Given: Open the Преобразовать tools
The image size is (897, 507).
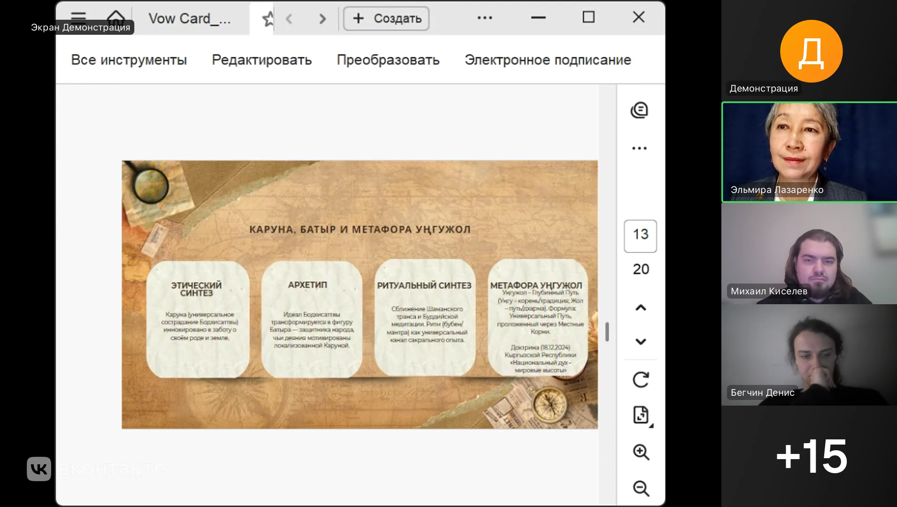Looking at the screenshot, I should [x=388, y=60].
